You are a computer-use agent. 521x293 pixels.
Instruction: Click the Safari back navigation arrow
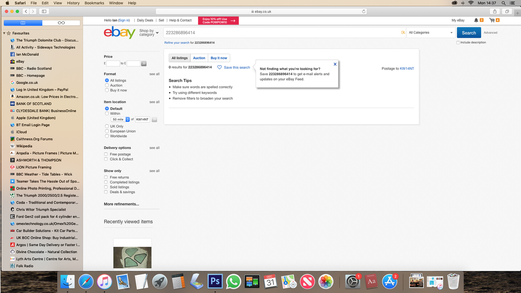(x=26, y=11)
